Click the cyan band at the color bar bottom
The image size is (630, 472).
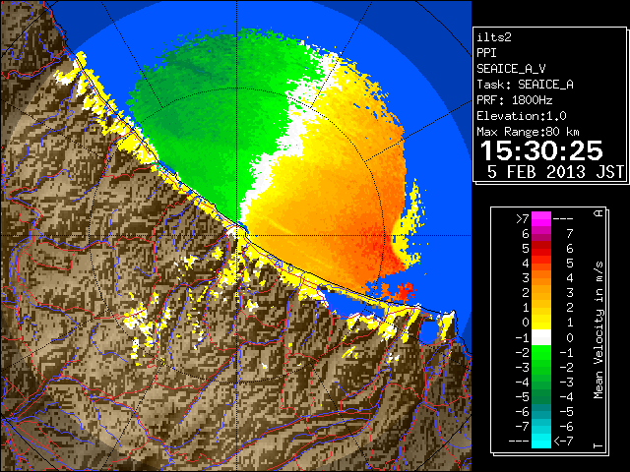click(541, 441)
